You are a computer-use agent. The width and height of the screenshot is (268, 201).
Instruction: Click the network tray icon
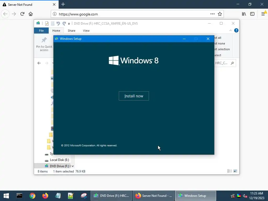tap(233, 196)
